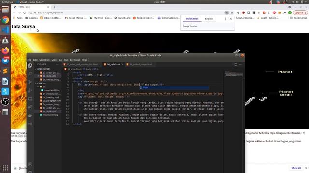Open the Run menu in VS Code
Viewport: 309px width, 173px height.
(x=66, y=60)
